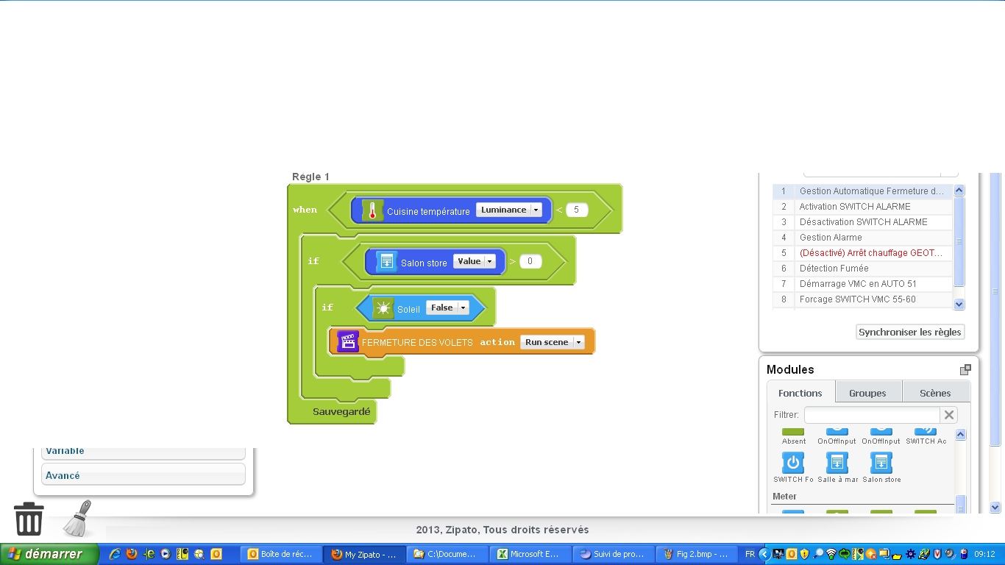The image size is (1005, 565).
Task: Switch to the Scènes tab
Action: [x=935, y=393]
